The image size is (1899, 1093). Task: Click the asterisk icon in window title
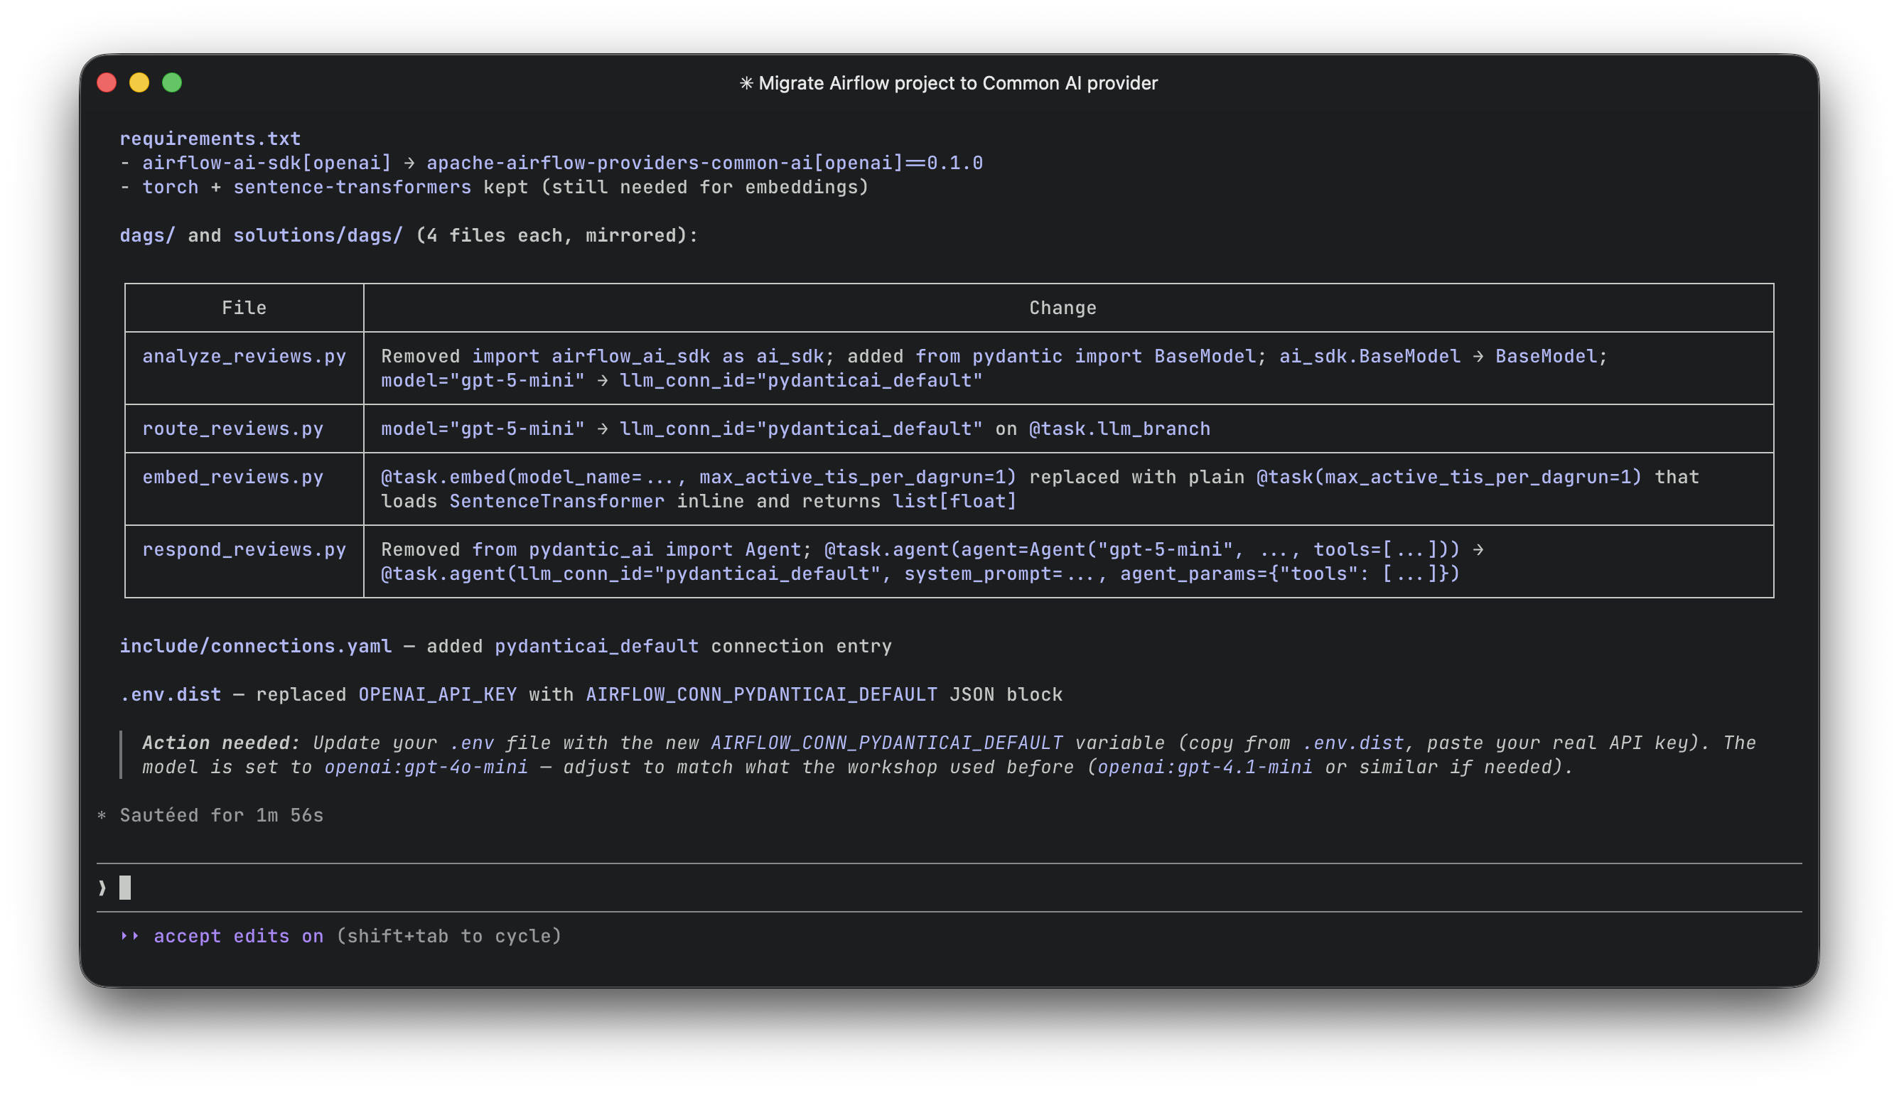(x=746, y=83)
